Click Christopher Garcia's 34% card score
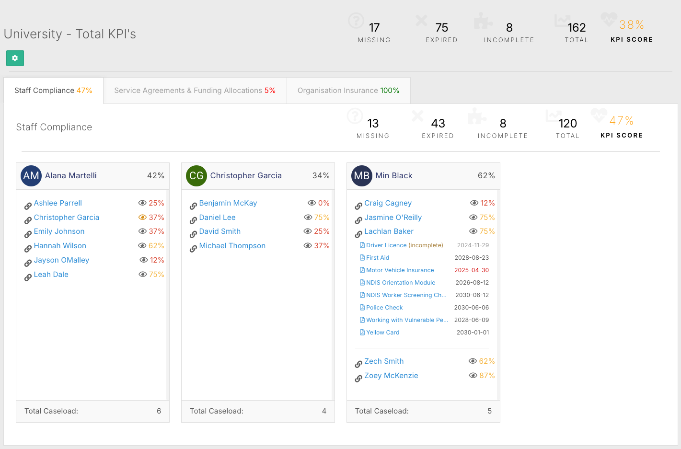 click(321, 176)
